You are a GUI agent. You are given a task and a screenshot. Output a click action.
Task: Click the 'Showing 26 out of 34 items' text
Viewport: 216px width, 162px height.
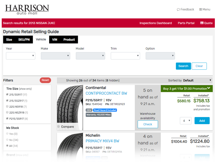[x=93, y=80]
